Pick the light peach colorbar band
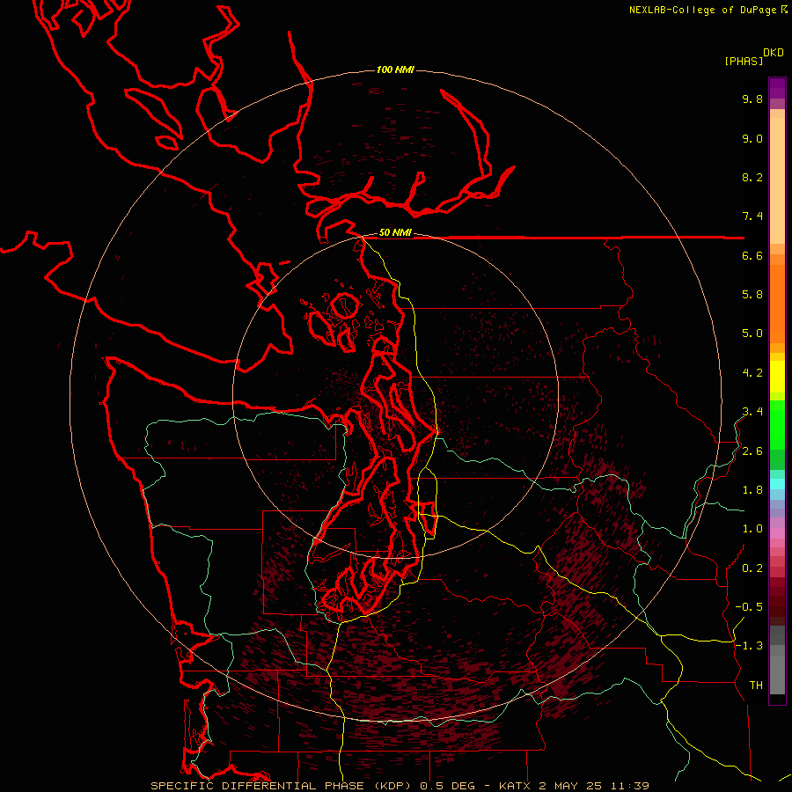Image resolution: width=792 pixels, height=792 pixels. 777,180
